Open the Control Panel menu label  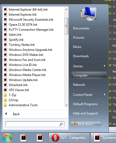pos(83,95)
